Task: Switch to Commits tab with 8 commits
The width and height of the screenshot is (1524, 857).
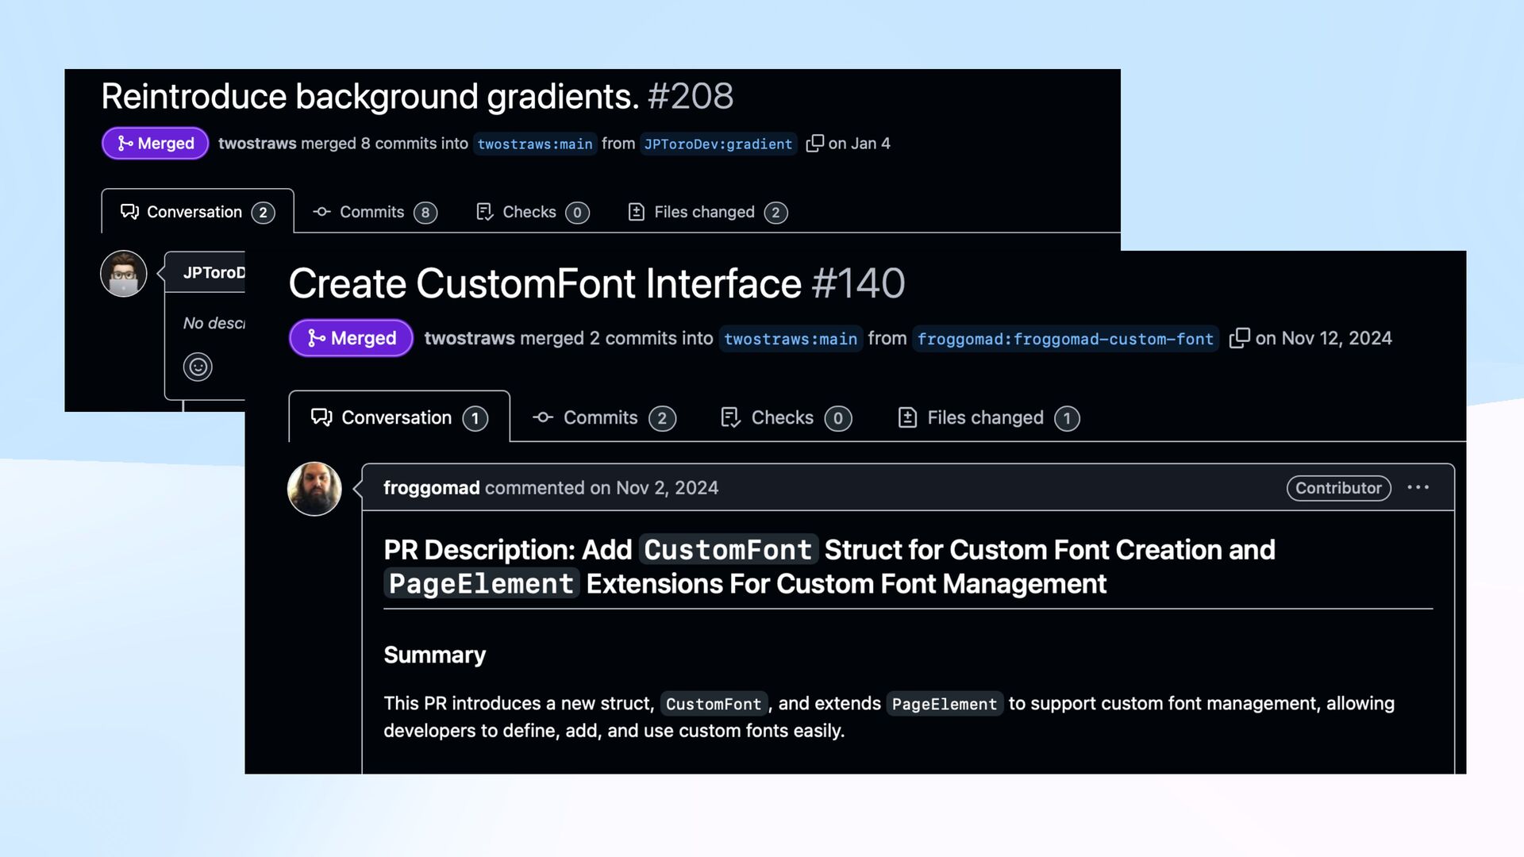Action: [374, 212]
